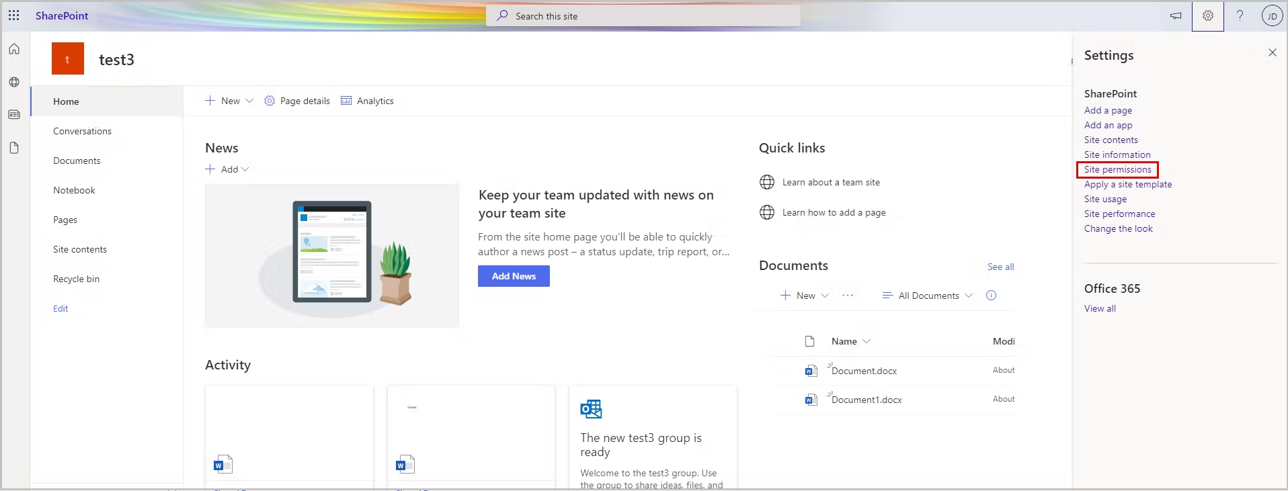1288x491 pixels.
Task: Open My files page icon in left rail
Action: [x=14, y=148]
